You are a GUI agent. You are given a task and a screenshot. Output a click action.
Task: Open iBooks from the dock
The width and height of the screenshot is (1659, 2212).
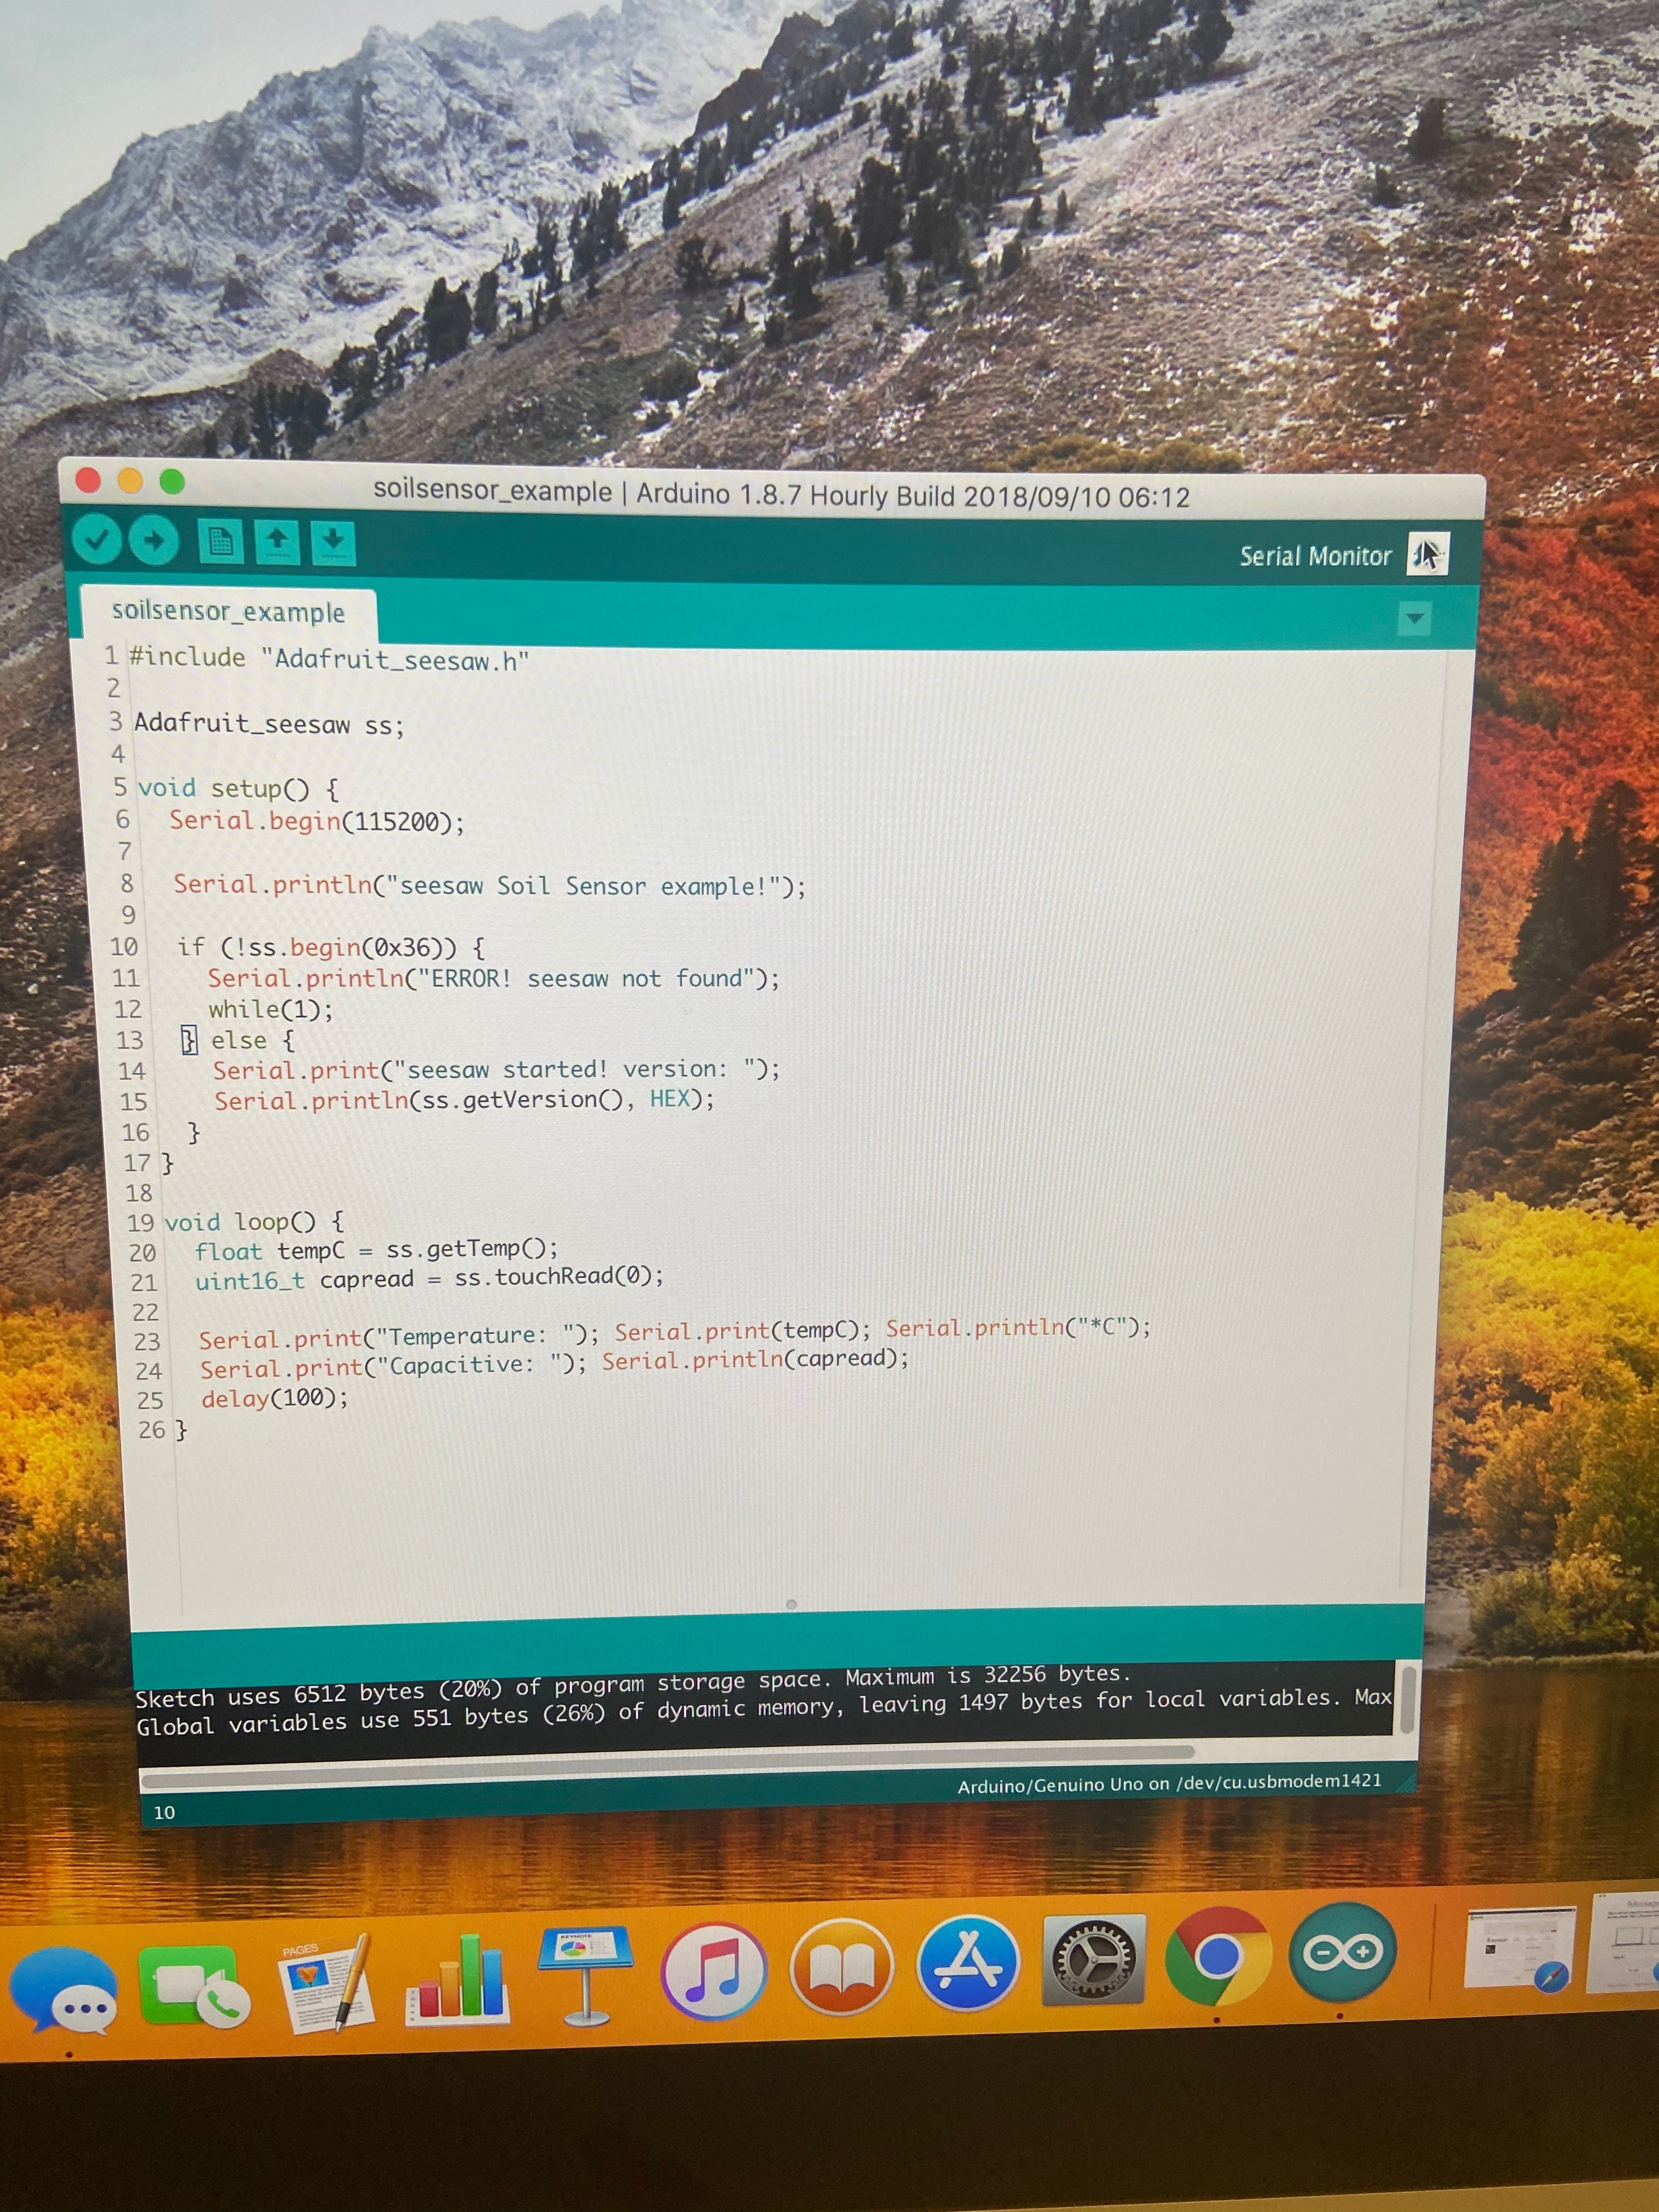click(841, 1967)
